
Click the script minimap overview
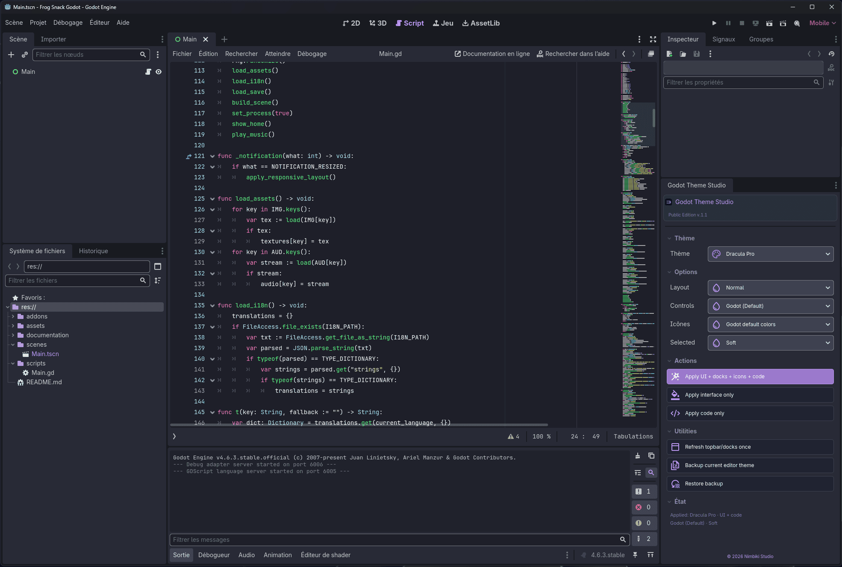click(x=638, y=239)
